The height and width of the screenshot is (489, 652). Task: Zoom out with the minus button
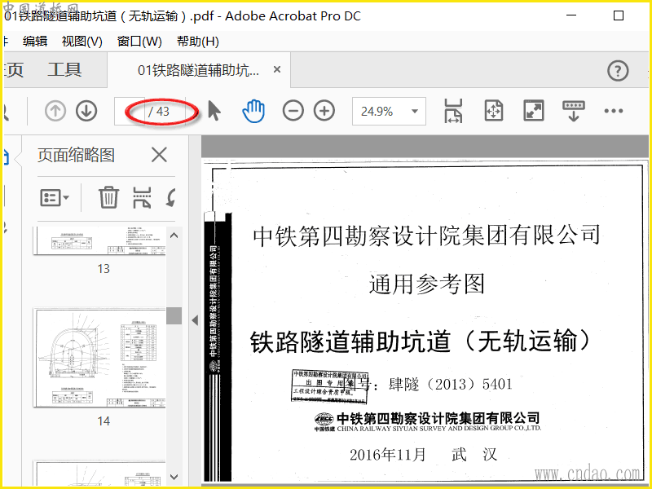(293, 111)
